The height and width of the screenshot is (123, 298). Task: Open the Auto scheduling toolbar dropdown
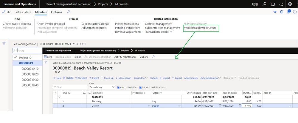[x=210, y=78]
